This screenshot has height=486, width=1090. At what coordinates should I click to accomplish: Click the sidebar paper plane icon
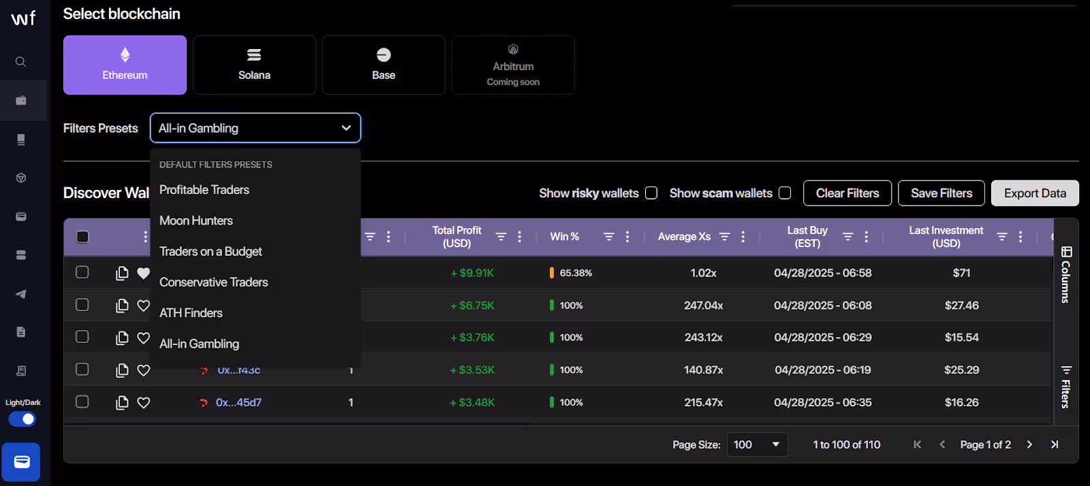pyautogui.click(x=21, y=294)
